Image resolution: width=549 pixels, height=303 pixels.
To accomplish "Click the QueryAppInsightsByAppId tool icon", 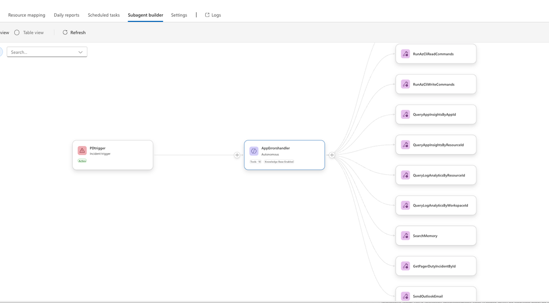I will [x=405, y=114].
